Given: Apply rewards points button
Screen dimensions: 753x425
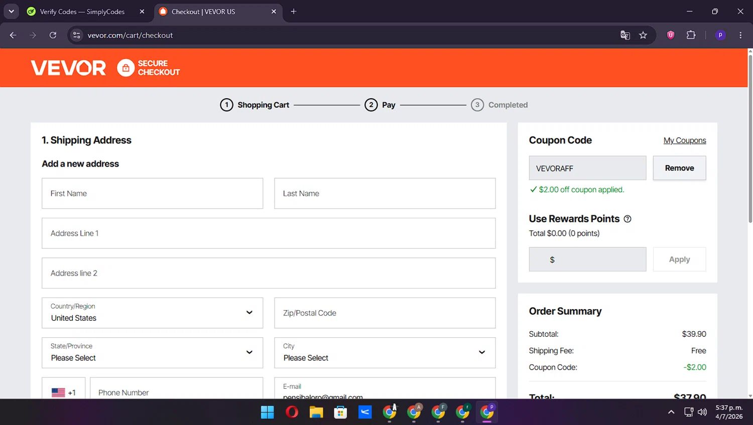Looking at the screenshot, I should point(679,259).
